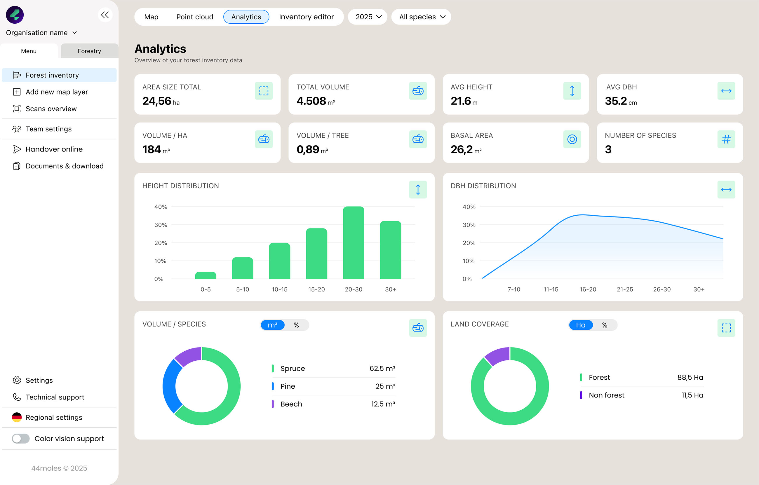This screenshot has height=485, width=759.
Task: Click the Avg Height vertical arrow icon
Action: pos(572,91)
